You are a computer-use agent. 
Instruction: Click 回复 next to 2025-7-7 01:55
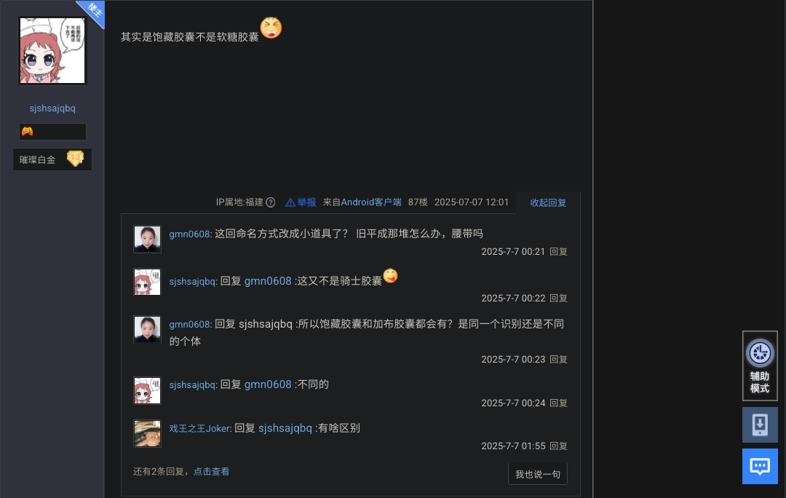pyautogui.click(x=558, y=446)
